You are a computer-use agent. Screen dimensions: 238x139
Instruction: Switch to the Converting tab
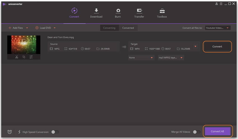tap(109, 28)
